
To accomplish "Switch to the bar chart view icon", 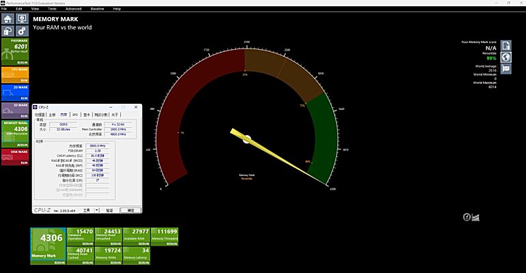I will click(x=475, y=218).
